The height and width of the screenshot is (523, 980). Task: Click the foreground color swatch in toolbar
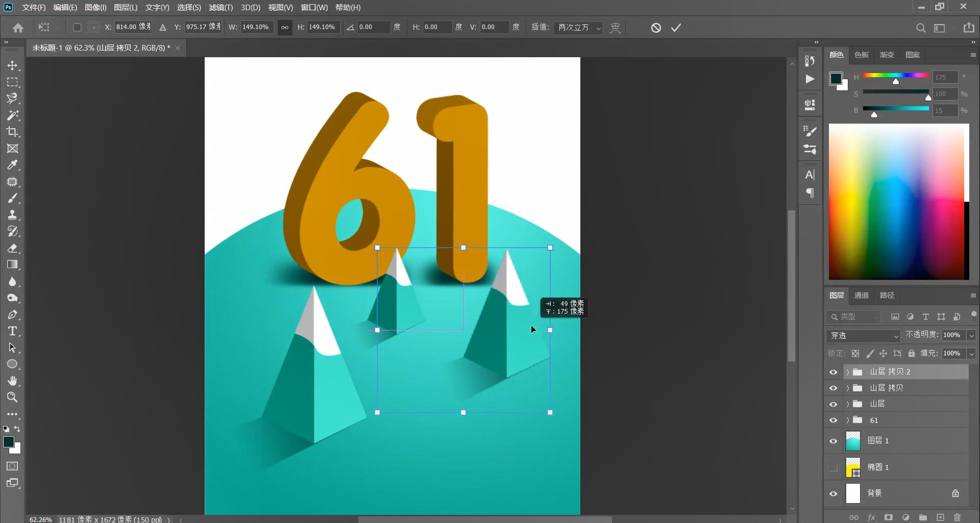point(9,442)
